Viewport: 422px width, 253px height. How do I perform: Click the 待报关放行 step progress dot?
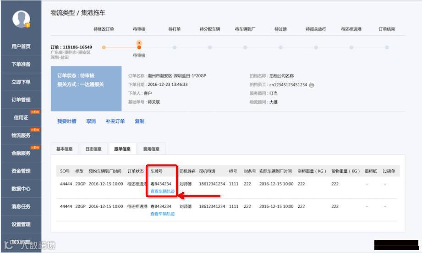click(316, 47)
